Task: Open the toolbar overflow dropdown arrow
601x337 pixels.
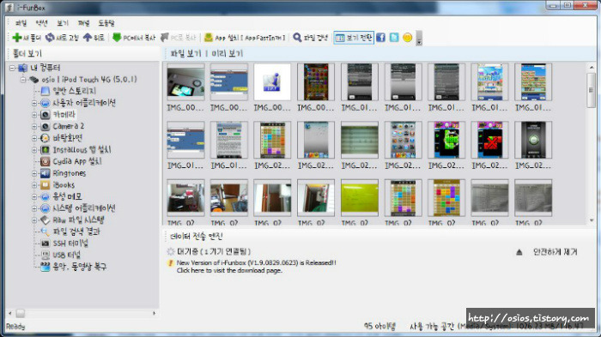Action: (x=419, y=38)
